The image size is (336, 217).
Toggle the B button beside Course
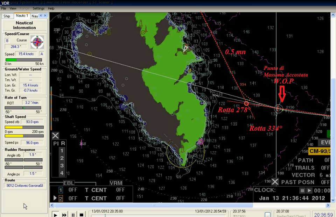coord(7,41)
